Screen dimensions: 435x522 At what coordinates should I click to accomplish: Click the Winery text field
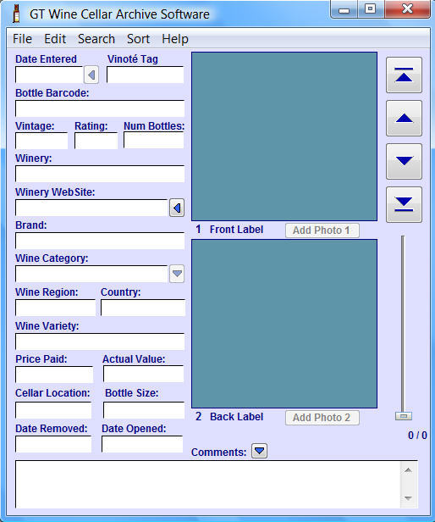point(100,174)
